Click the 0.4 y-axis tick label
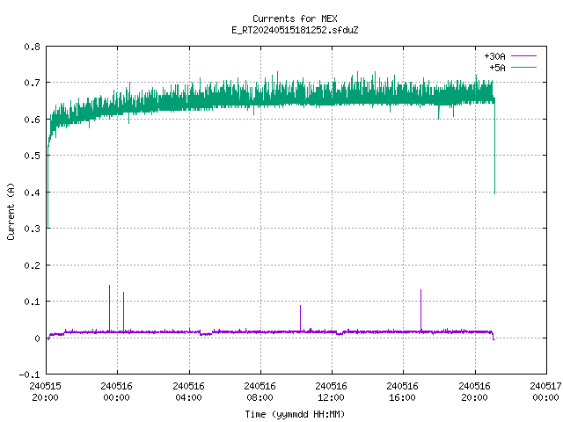The width and height of the screenshot is (563, 422). pos(33,193)
